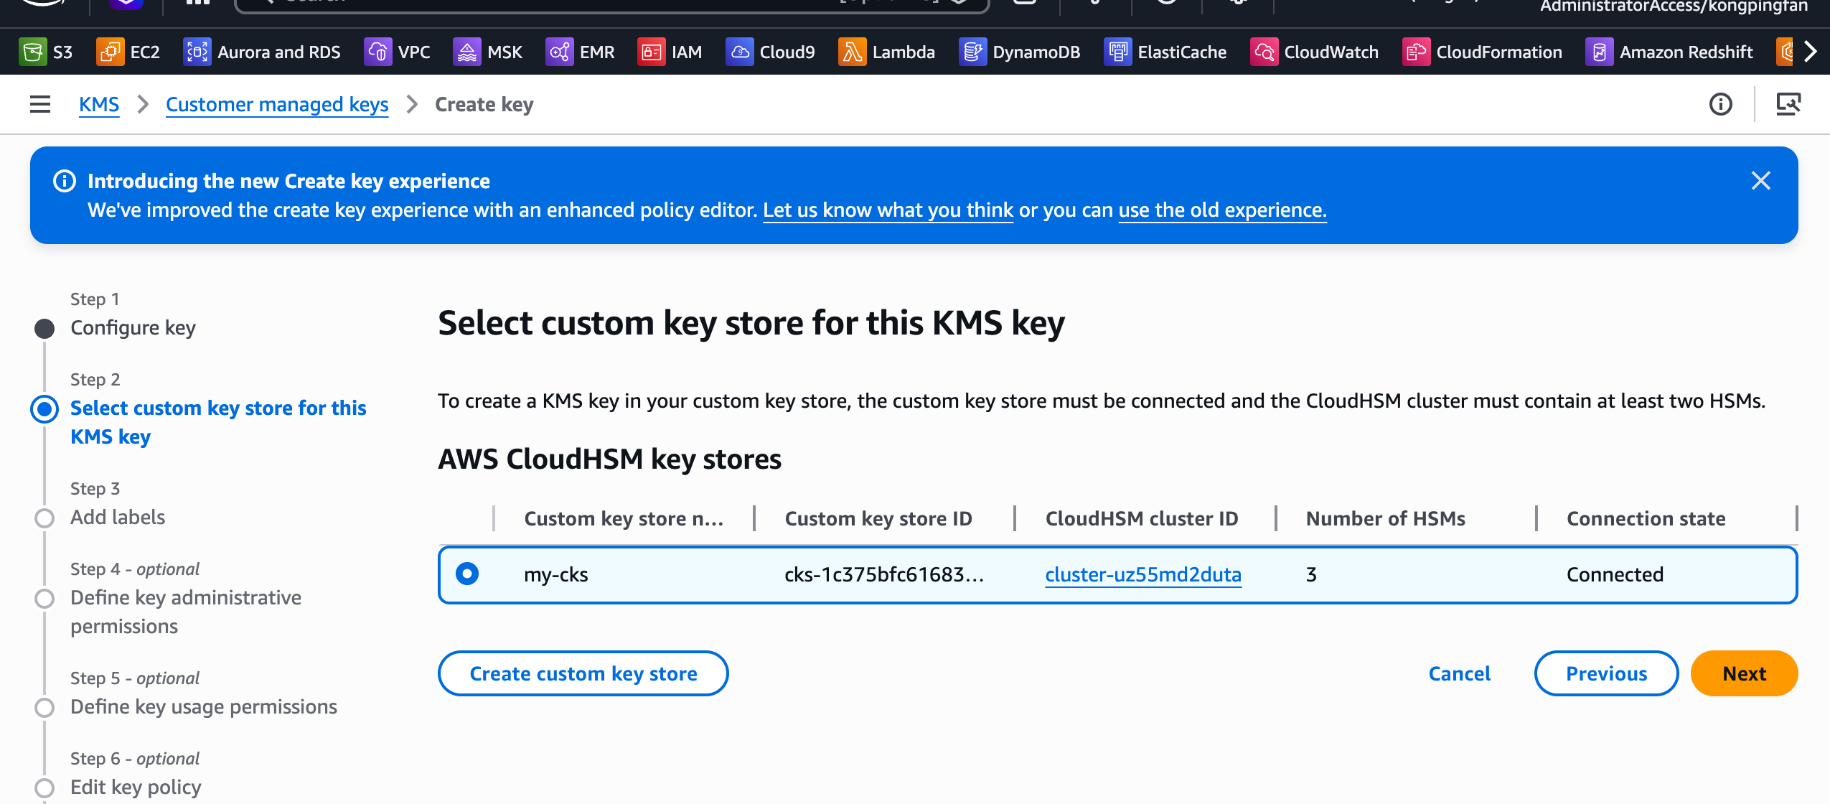Screen dimensions: 1830x804
Task: Go to Step 1 Configure key
Action: [x=133, y=328]
